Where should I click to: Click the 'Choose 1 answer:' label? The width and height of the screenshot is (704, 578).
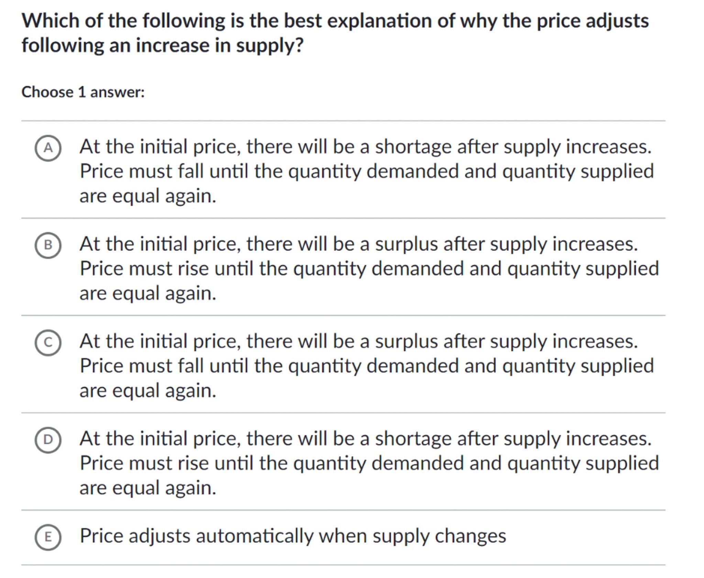pyautogui.click(x=83, y=92)
